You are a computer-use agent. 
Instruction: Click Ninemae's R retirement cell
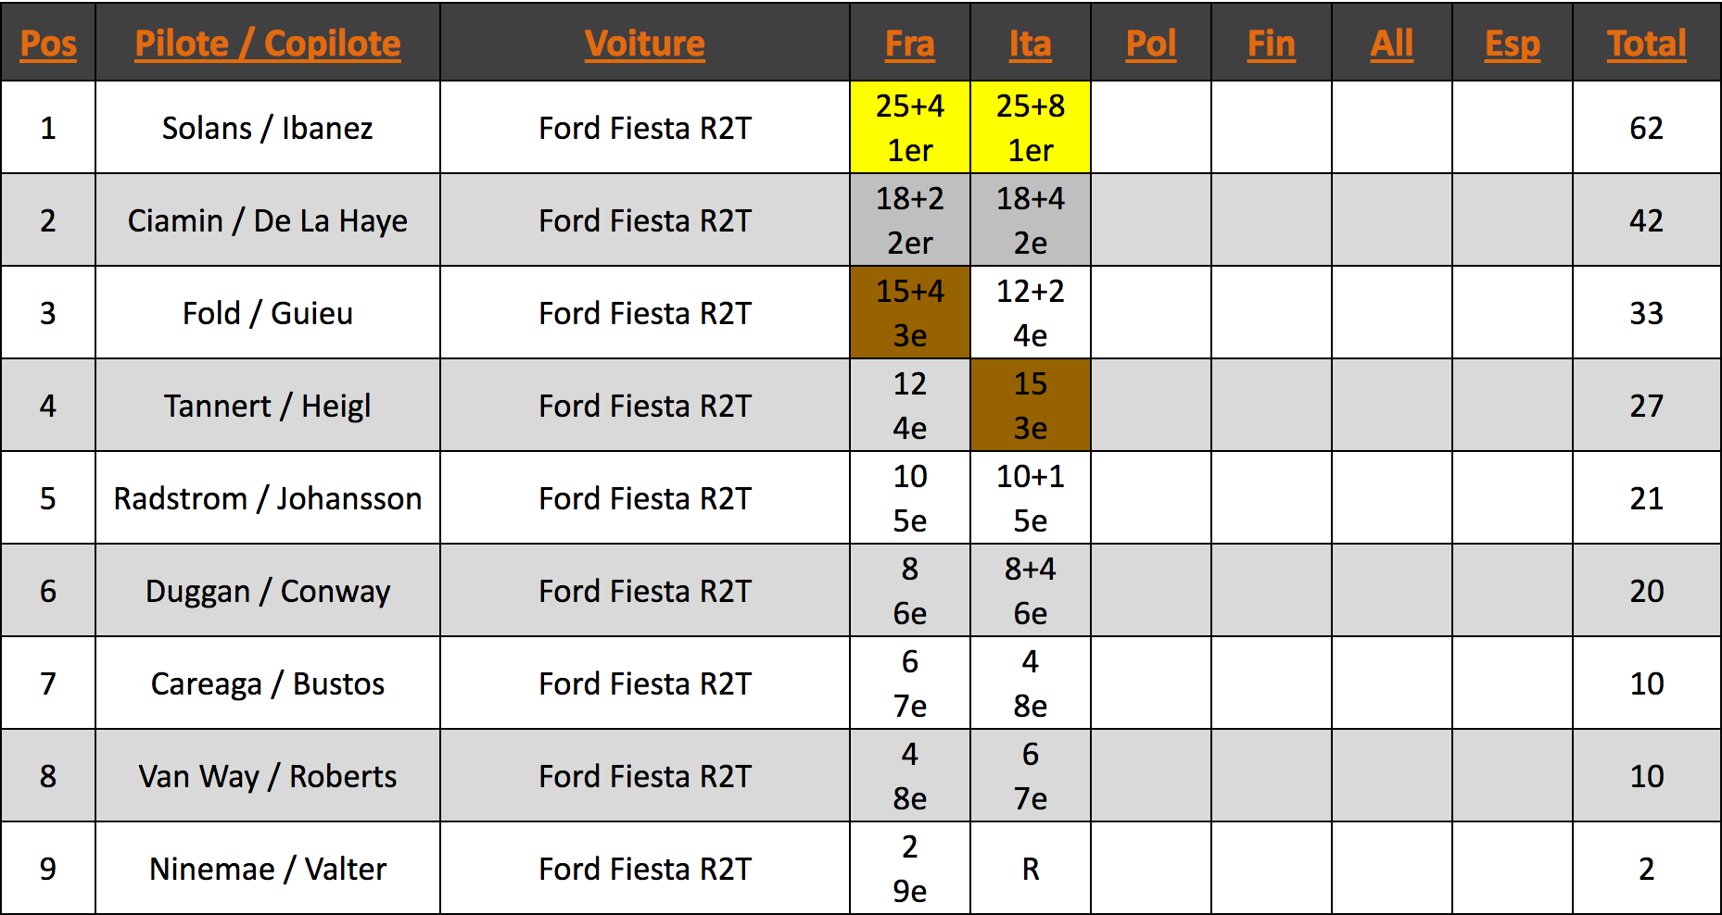pyautogui.click(x=1031, y=869)
